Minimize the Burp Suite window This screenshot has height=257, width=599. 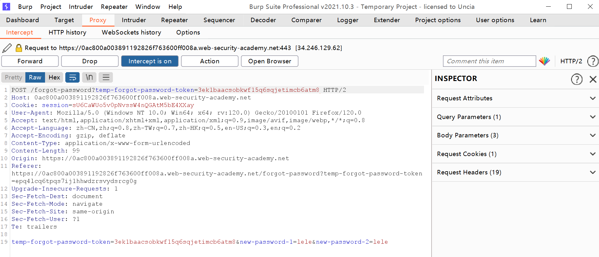[549, 7]
